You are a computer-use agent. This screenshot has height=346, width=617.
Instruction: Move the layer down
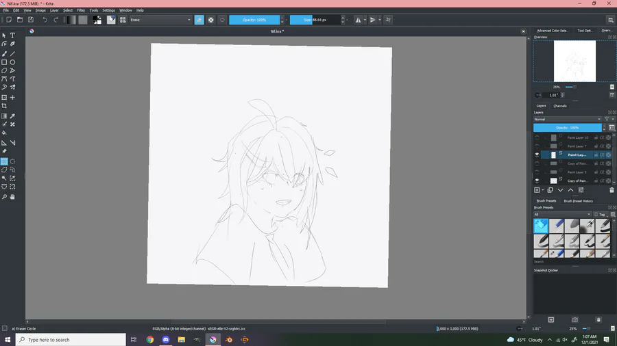(x=560, y=190)
